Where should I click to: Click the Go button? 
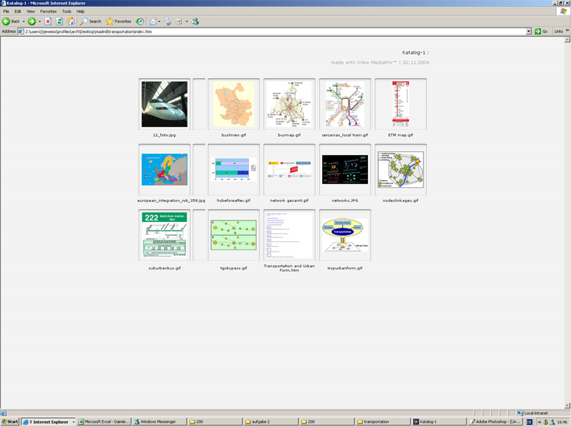coord(541,31)
